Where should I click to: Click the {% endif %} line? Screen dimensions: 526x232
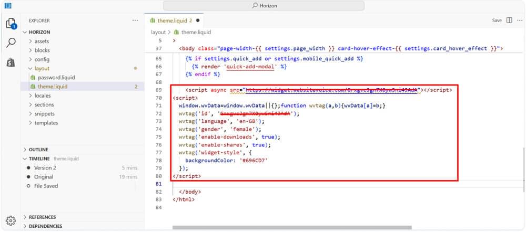coord(203,75)
